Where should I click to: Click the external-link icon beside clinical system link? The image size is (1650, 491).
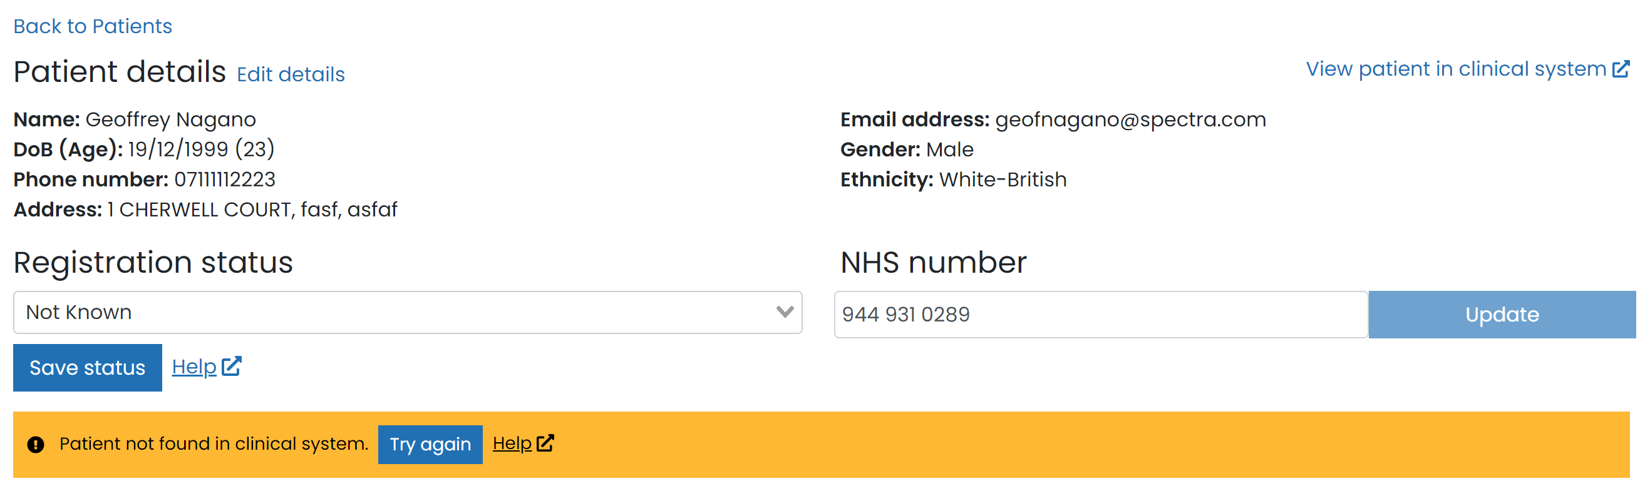click(x=1621, y=69)
